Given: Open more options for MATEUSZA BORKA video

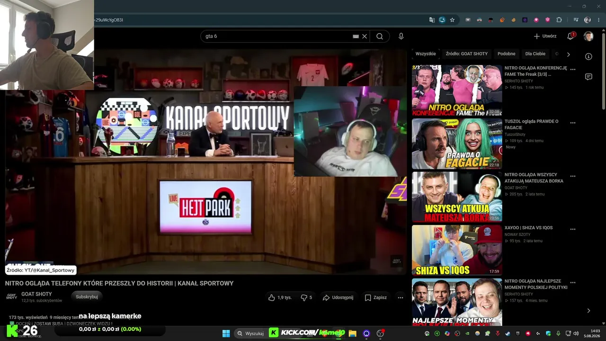Looking at the screenshot, I should [573, 176].
